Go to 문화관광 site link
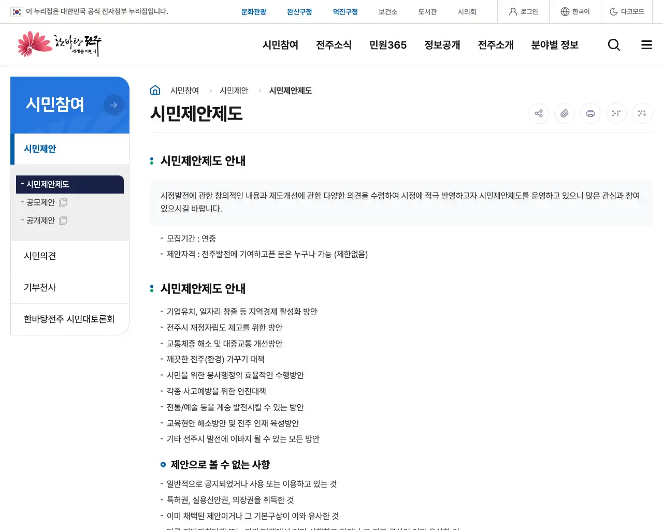The width and height of the screenshot is (663, 530). click(254, 11)
